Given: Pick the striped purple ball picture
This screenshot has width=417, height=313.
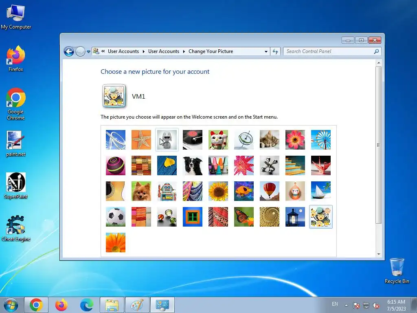Looking at the screenshot, I should pyautogui.click(x=115, y=165).
